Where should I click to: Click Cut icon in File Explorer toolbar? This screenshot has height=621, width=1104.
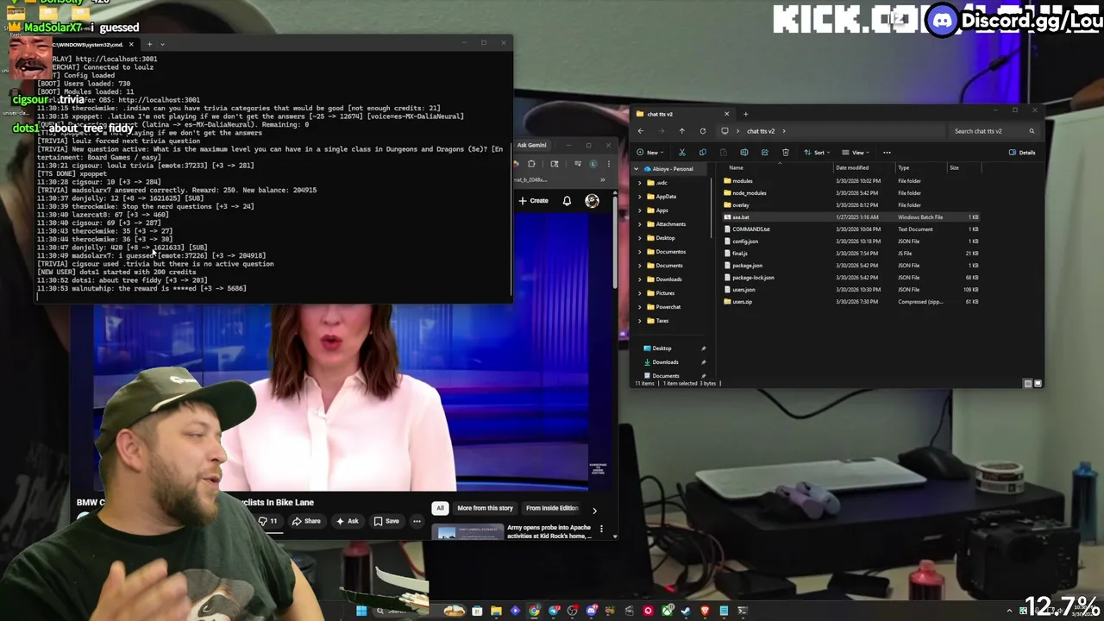[681, 153]
